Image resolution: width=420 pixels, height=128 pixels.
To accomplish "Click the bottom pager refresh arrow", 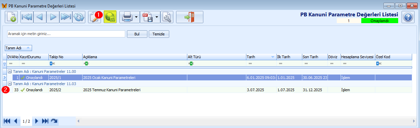I will 54,121.
